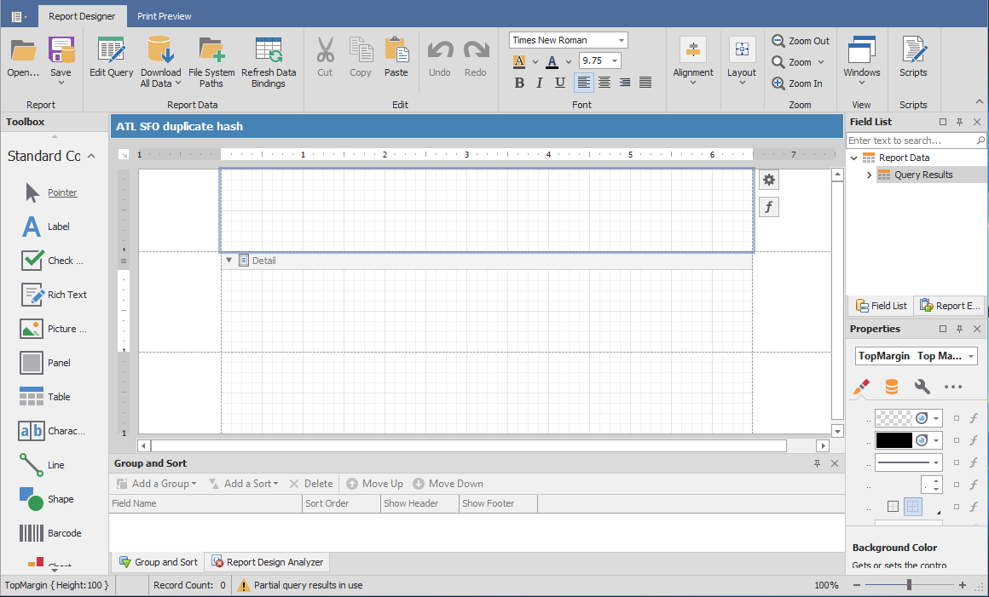The height and width of the screenshot is (597, 989).
Task: Switch Properties to the wrench behavior tab
Action: [922, 387]
